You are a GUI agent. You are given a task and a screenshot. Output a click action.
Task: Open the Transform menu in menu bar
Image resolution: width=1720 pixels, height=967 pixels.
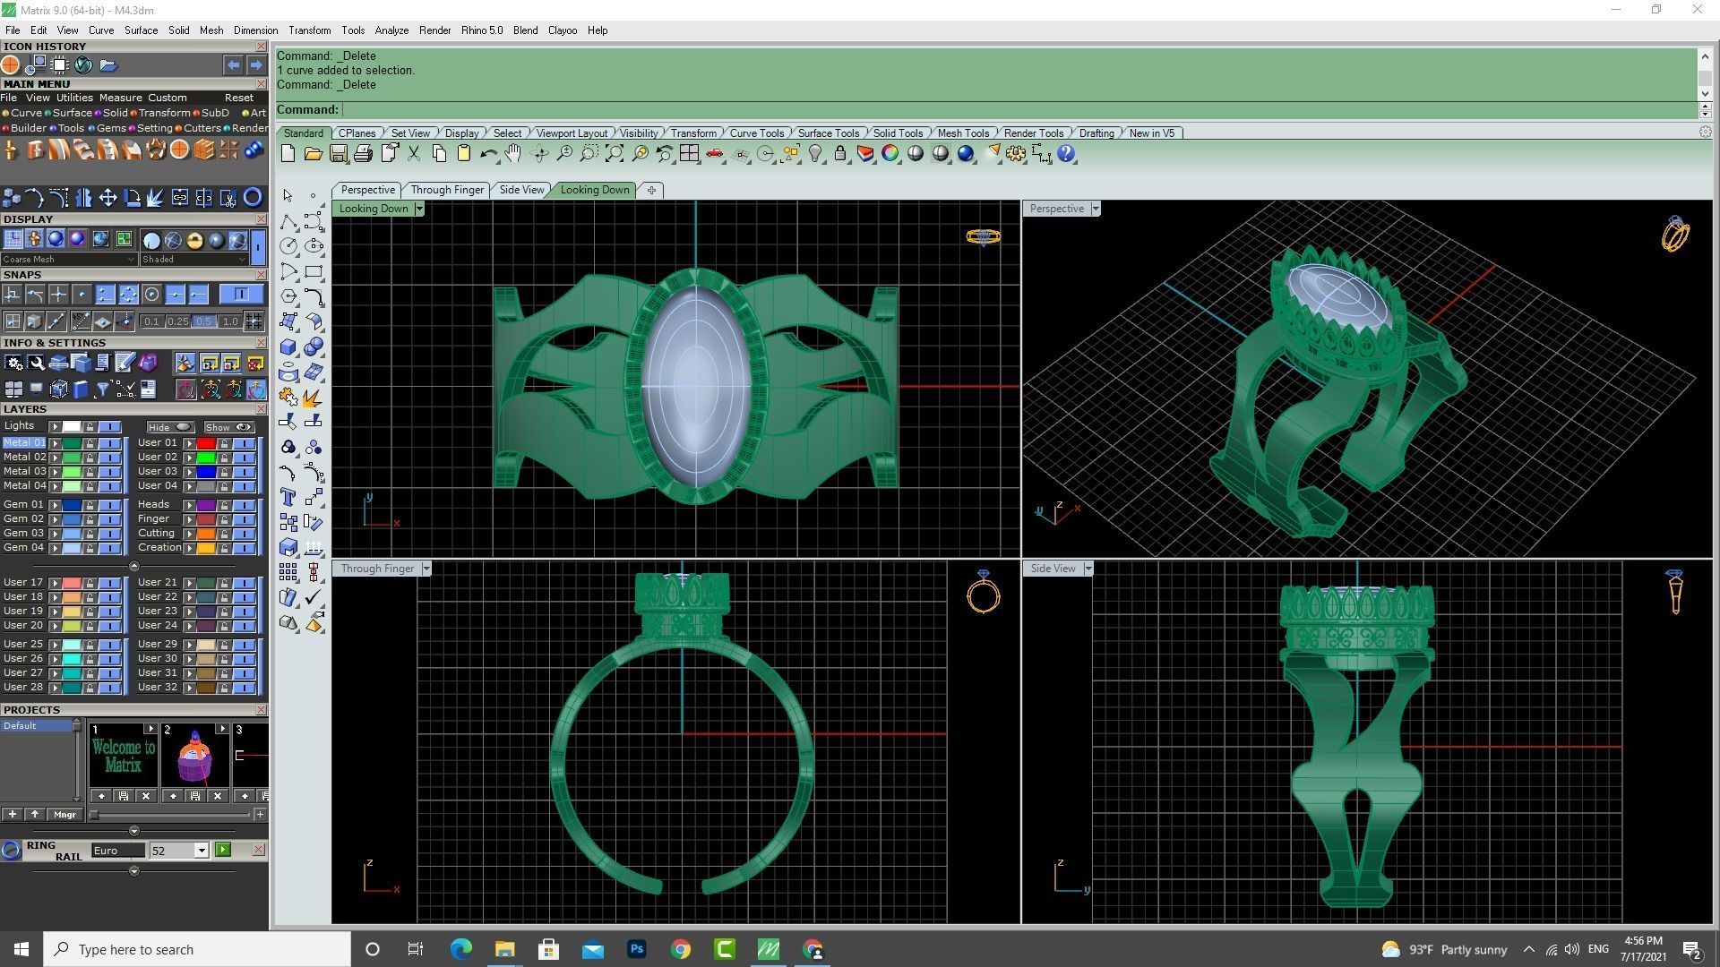[x=309, y=30]
